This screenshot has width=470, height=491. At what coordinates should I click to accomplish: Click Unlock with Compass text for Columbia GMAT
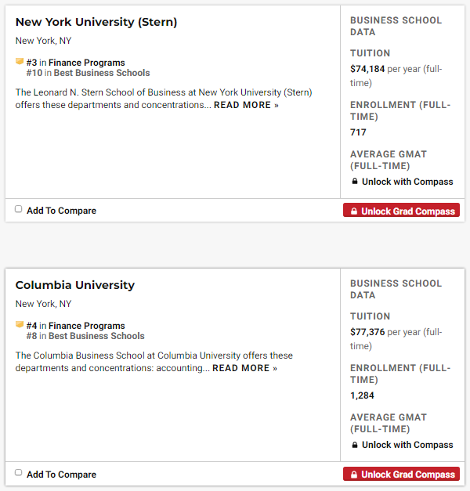pos(407,445)
